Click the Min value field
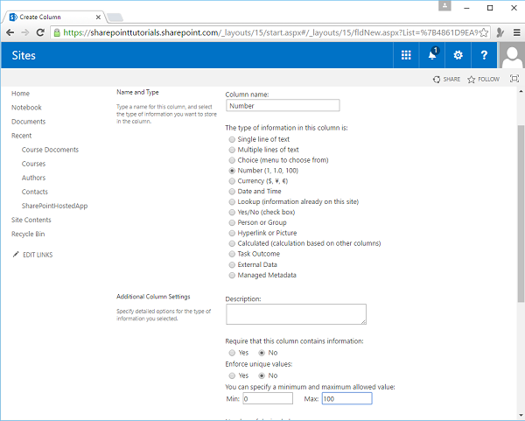Image resolution: width=525 pixels, height=421 pixels. pos(268,398)
